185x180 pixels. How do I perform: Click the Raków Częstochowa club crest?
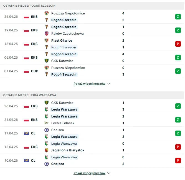point(47,34)
